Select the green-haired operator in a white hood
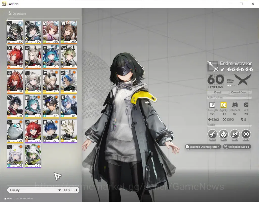 pyautogui.click(x=33, y=156)
